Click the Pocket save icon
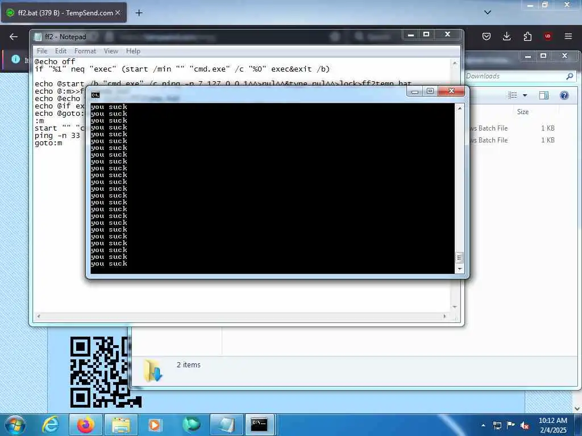Image resolution: width=582 pixels, height=436 pixels. pos(487,36)
